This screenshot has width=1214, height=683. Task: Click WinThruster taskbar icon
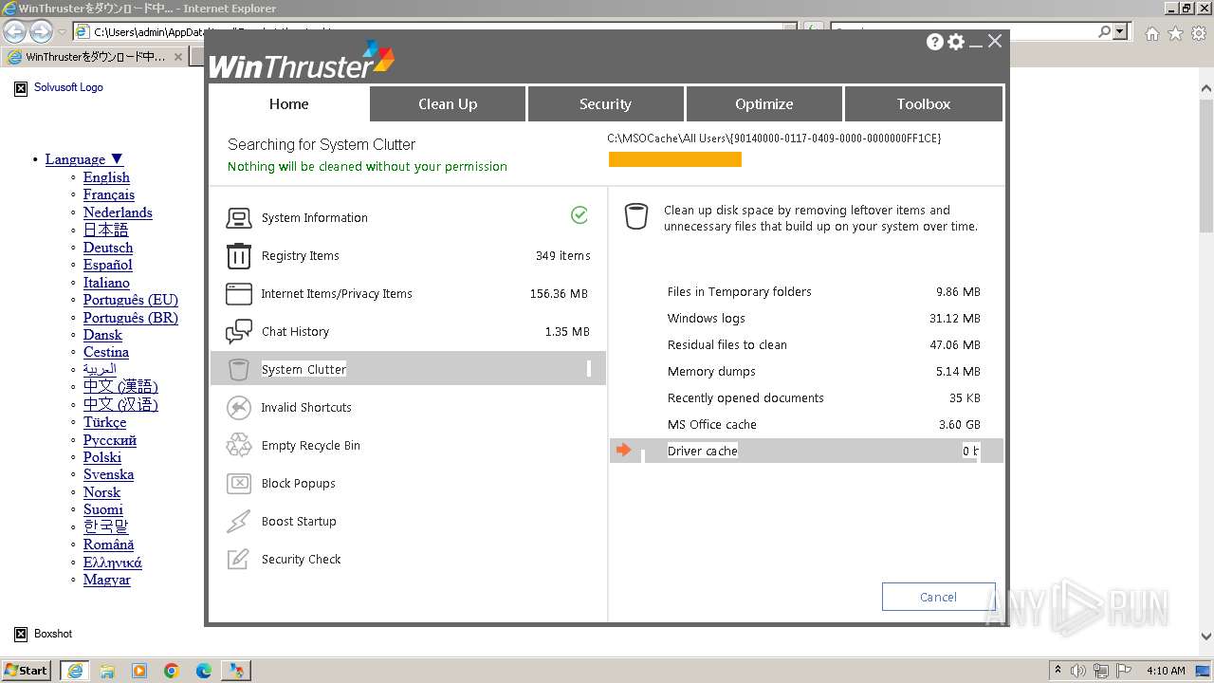[235, 671]
